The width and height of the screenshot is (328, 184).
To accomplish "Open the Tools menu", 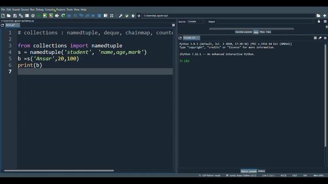I will [x=70, y=10].
